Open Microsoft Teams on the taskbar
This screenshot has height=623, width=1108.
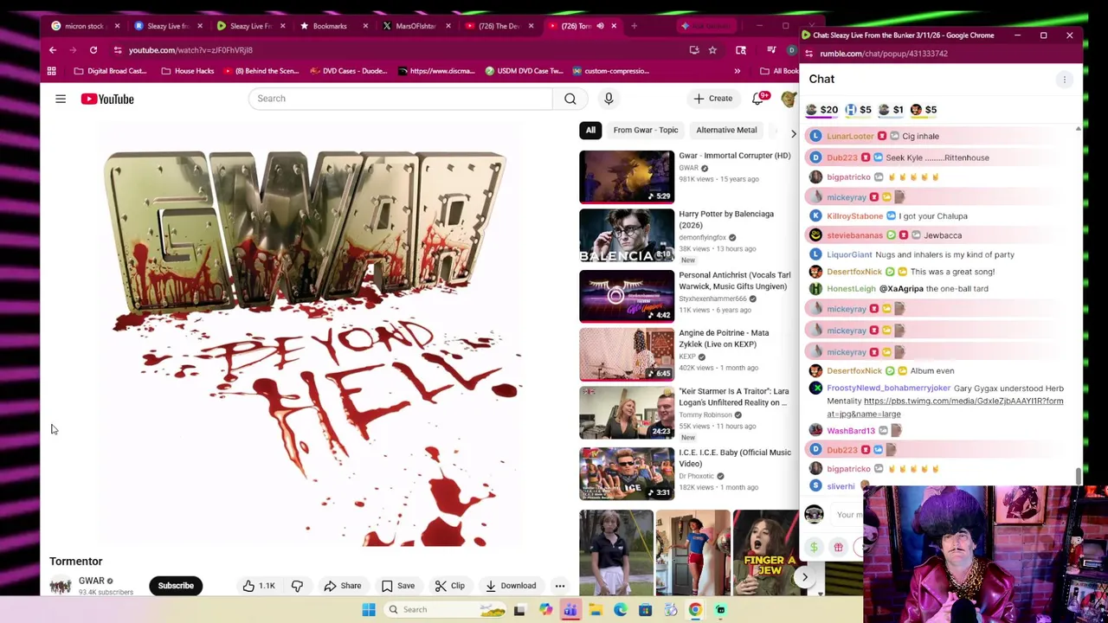pyautogui.click(x=570, y=610)
